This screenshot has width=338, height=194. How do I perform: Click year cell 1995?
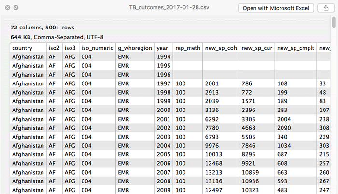(x=164, y=66)
